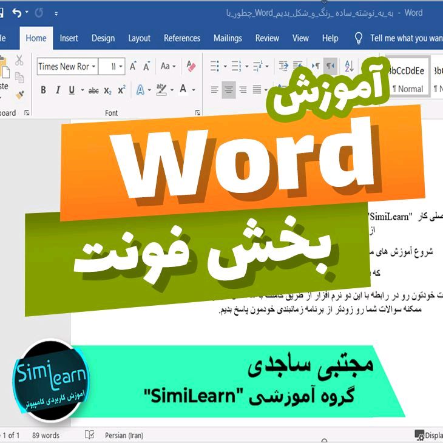Open the Layout ribbon tab
Screen dimensions: 443x443
(140, 38)
